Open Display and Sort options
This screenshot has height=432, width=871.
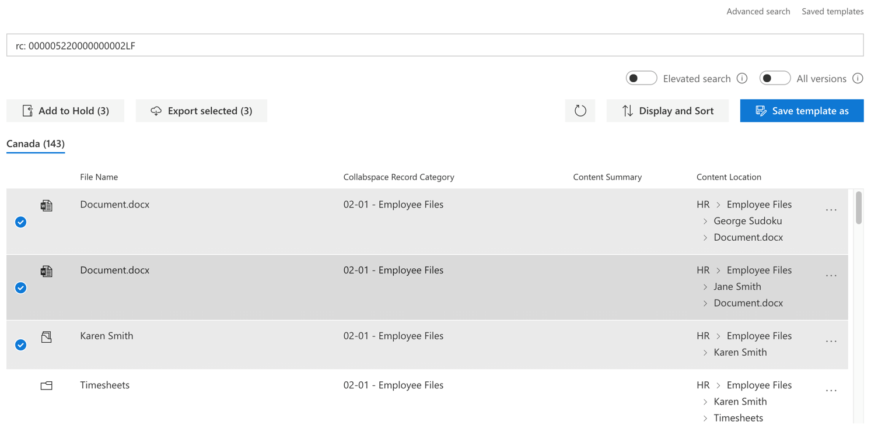[x=667, y=111]
